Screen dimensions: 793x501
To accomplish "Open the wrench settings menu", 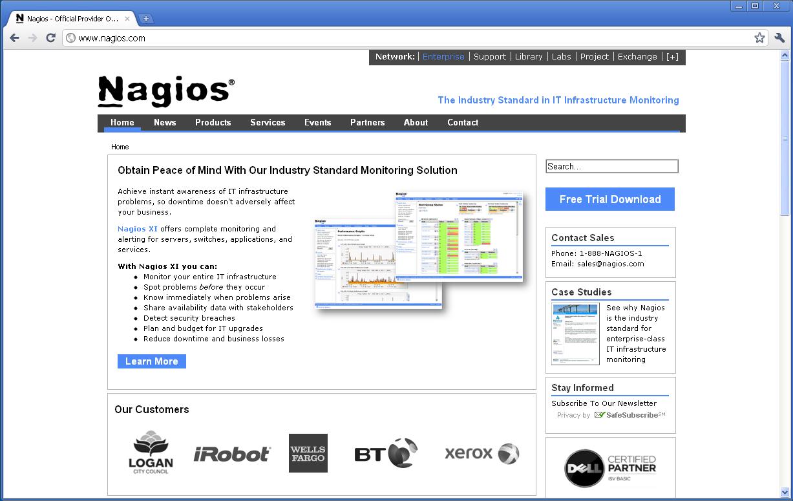I will point(779,38).
